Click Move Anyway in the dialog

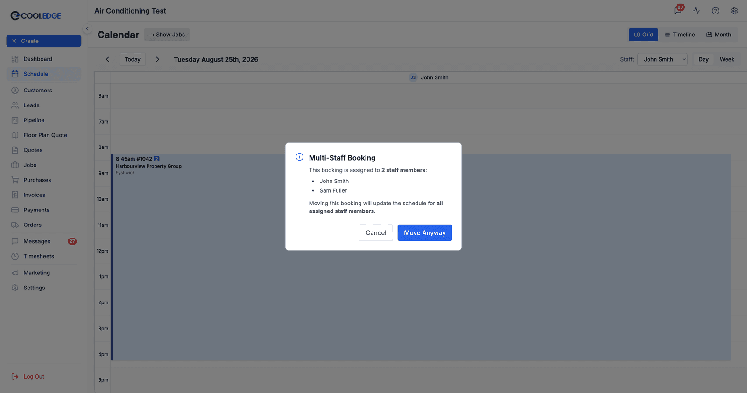[424, 232]
